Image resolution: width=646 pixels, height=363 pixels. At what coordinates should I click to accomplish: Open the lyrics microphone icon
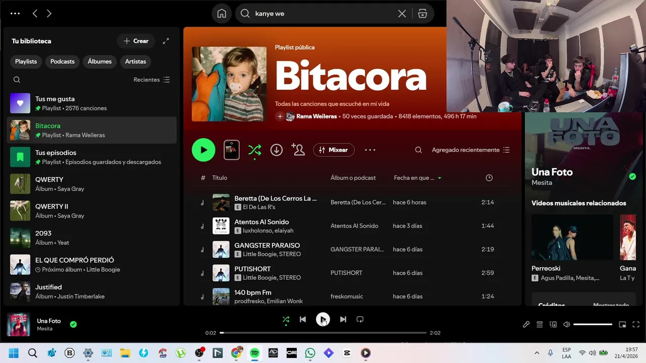click(526, 324)
